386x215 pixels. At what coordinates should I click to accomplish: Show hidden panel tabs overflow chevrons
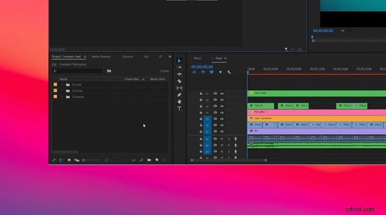pyautogui.click(x=170, y=57)
